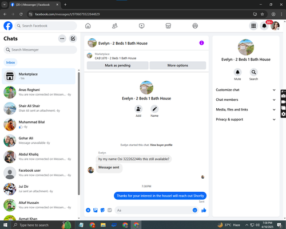Open chat with Gohar Ali
The width and height of the screenshot is (286, 229).
[39, 140]
